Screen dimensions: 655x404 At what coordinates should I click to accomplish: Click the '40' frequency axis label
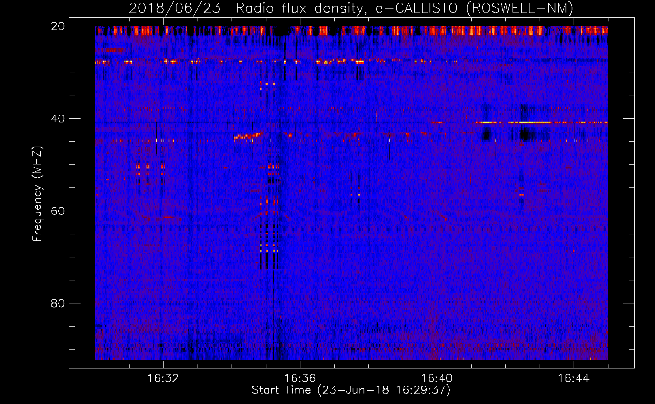pos(57,119)
